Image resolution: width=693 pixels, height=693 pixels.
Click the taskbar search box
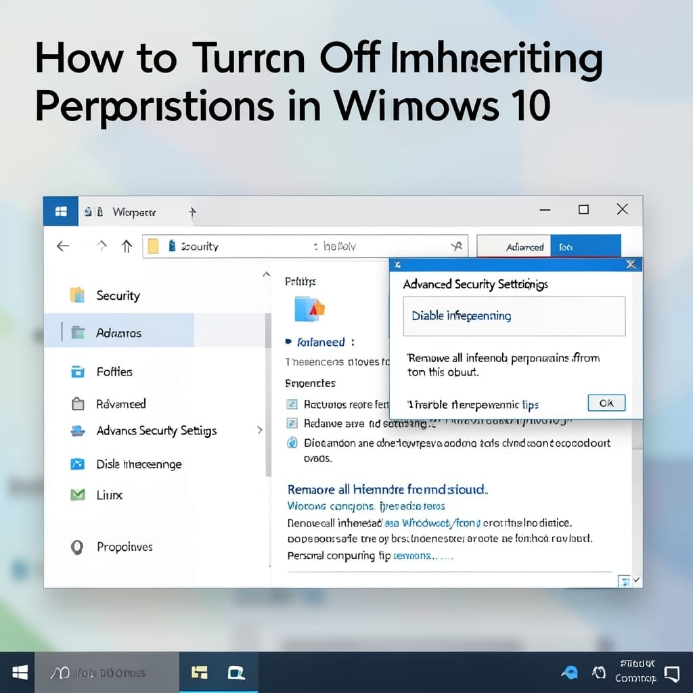coord(107,673)
